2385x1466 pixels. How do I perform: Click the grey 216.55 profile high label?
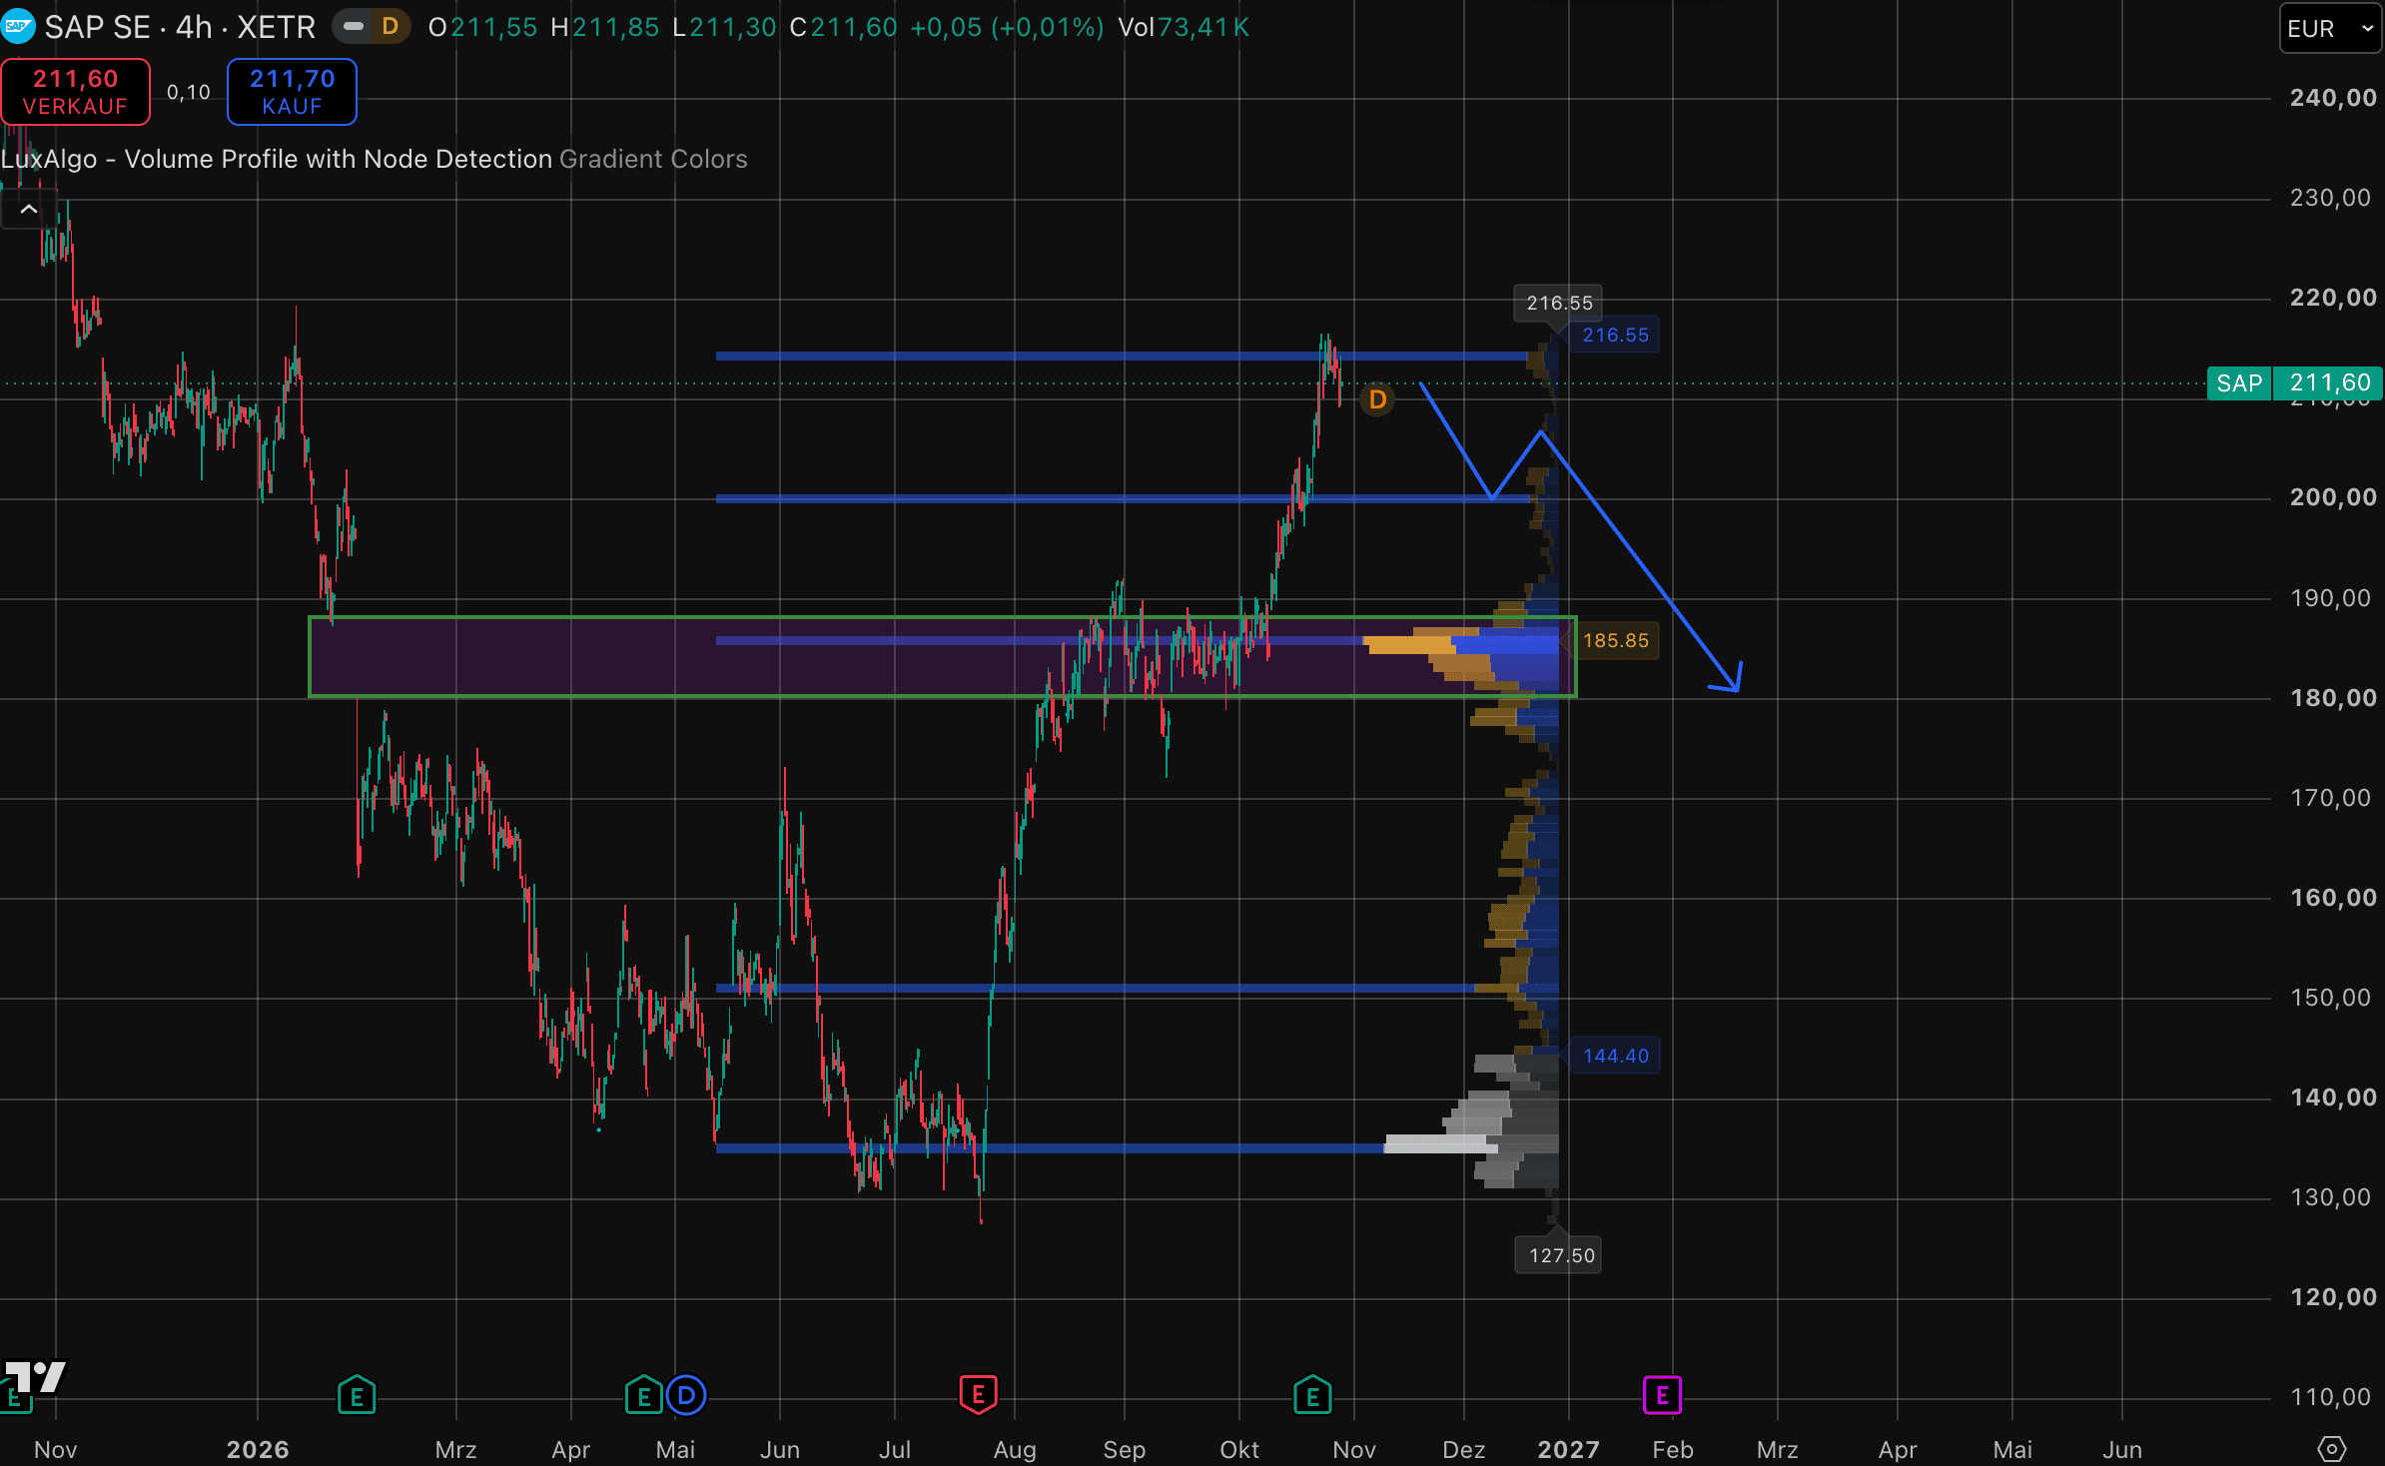pyautogui.click(x=1559, y=303)
